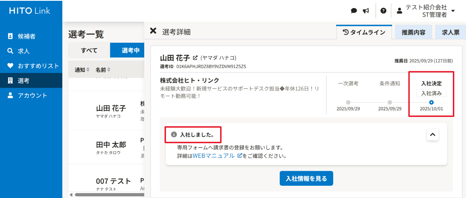Image resolution: width=466 pixels, height=198 pixels.
Task: Click the 入社情報を見る button
Action: click(x=306, y=178)
